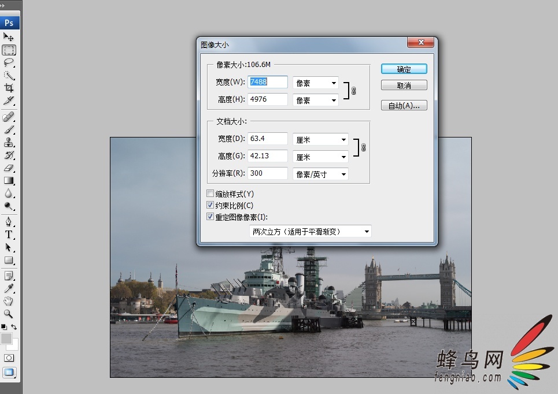The width and height of the screenshot is (558, 394).
Task: Open the 两次立方 resample method dropdown
Action: [311, 232]
